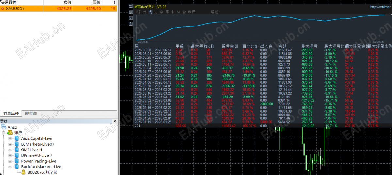Expand the GMI-Live14 node

click(10, 150)
